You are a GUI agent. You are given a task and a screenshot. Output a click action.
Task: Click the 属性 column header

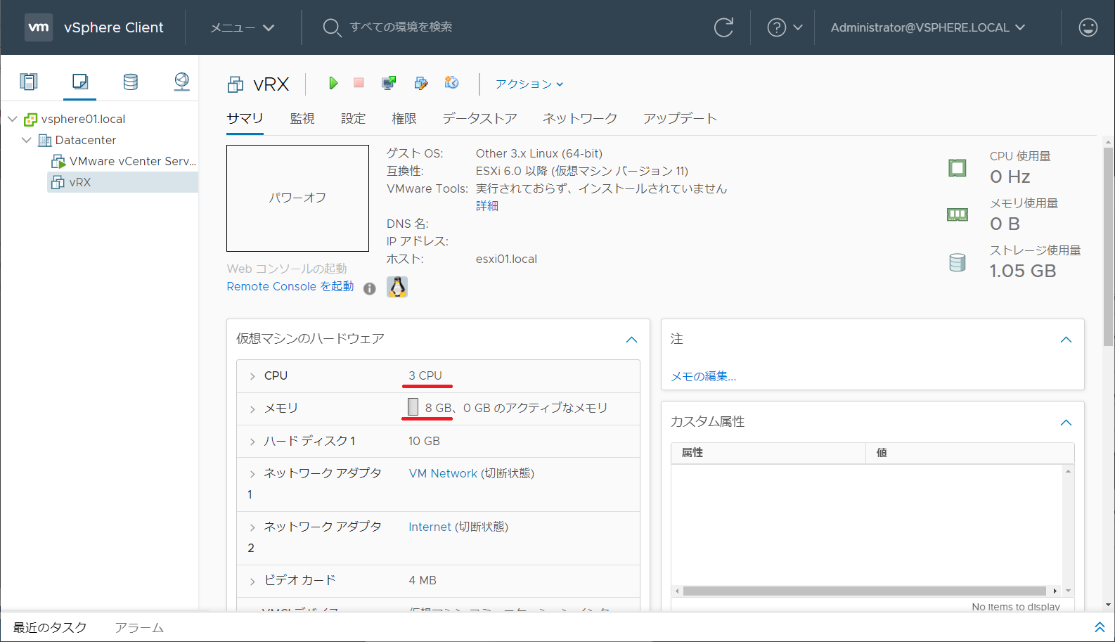click(768, 453)
